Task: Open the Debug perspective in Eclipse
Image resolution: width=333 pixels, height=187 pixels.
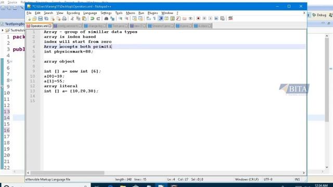Action: (319, 15)
